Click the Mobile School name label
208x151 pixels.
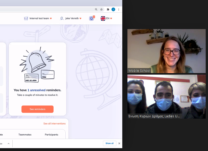[139, 71]
